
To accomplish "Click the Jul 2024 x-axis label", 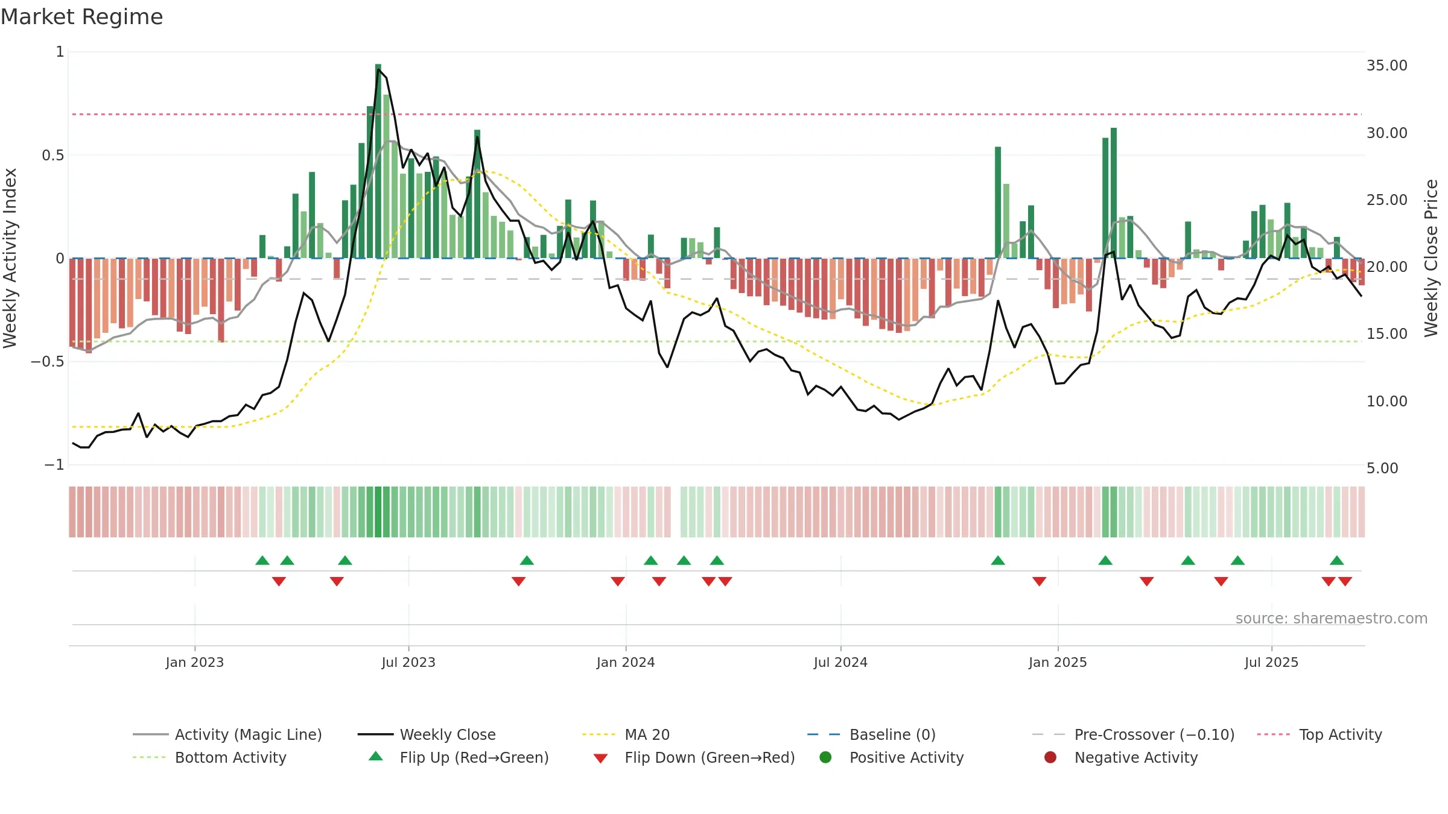I will [840, 662].
